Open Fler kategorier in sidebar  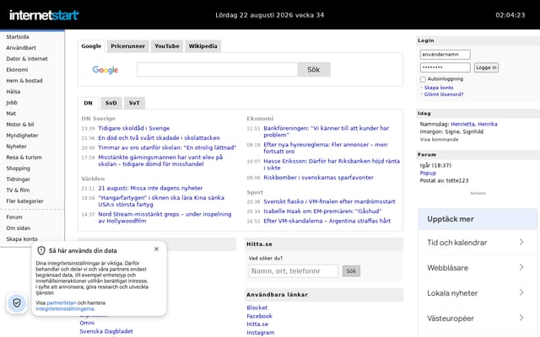point(24,201)
